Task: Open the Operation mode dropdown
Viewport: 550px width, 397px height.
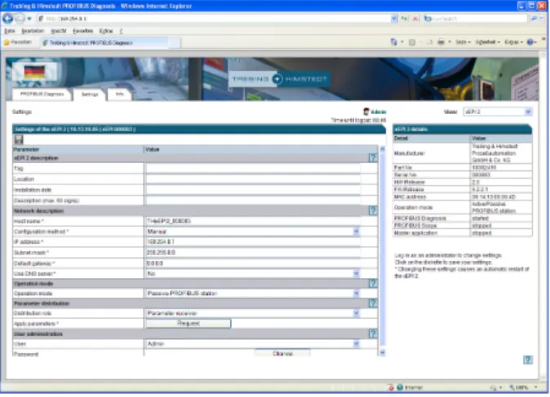Action: pyautogui.click(x=356, y=293)
